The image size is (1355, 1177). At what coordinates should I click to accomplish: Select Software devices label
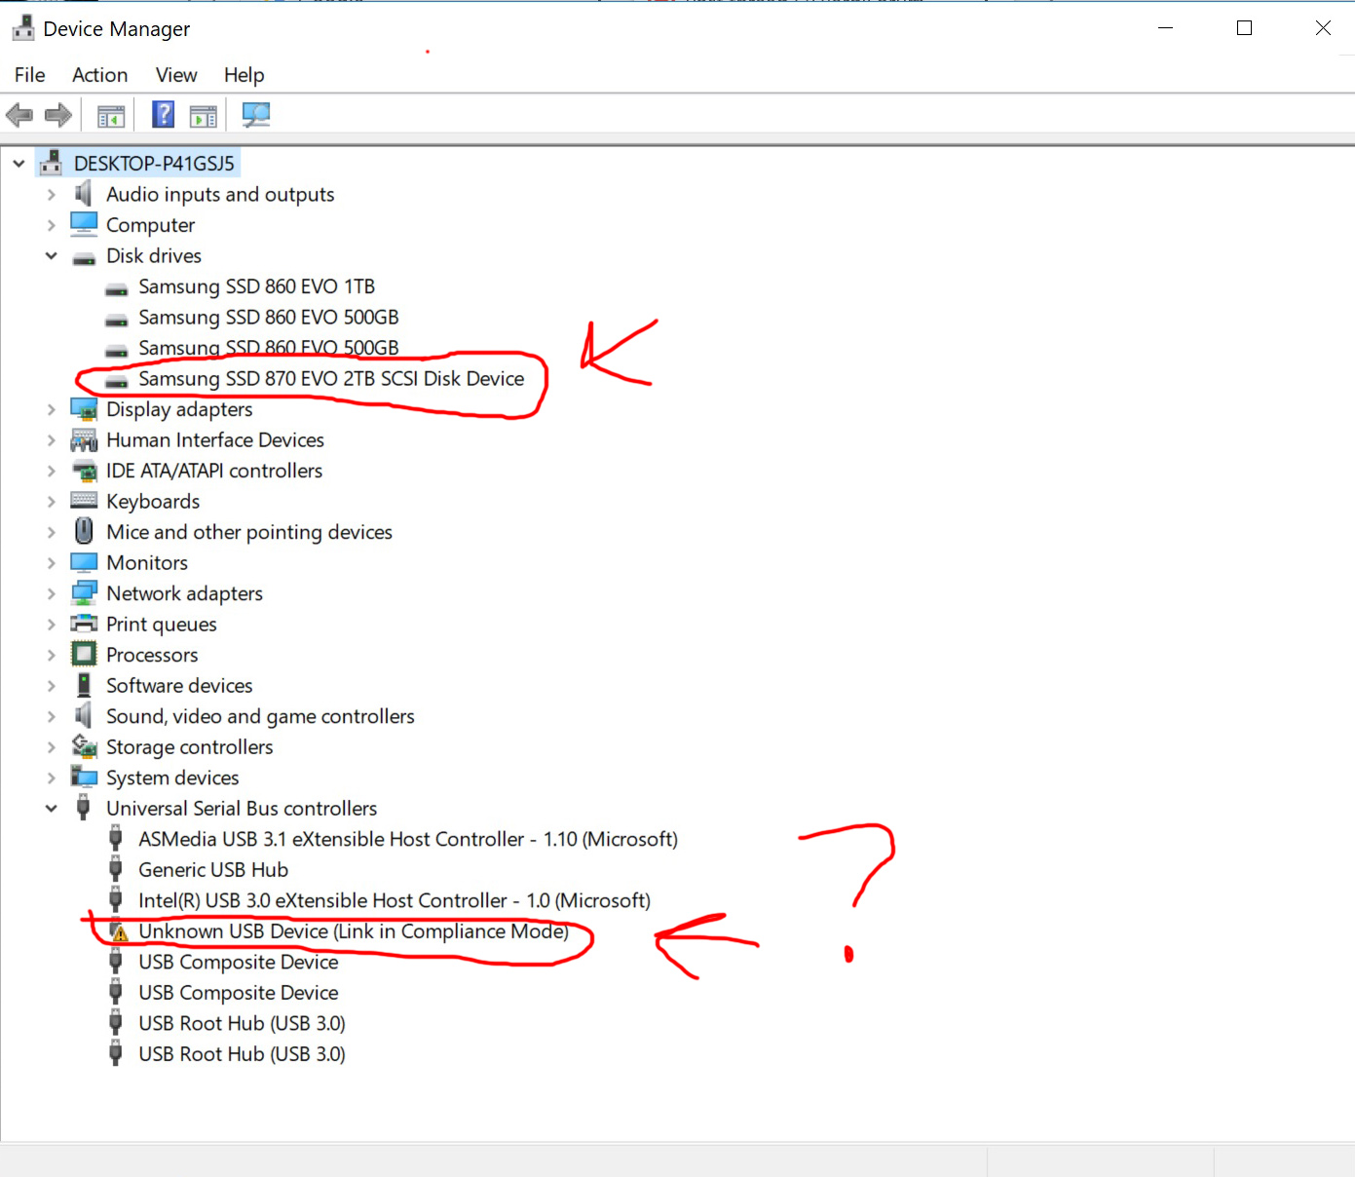[179, 685]
